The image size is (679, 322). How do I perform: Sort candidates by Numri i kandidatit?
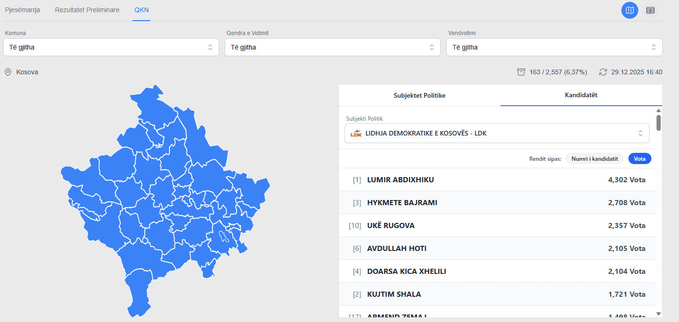[594, 159]
